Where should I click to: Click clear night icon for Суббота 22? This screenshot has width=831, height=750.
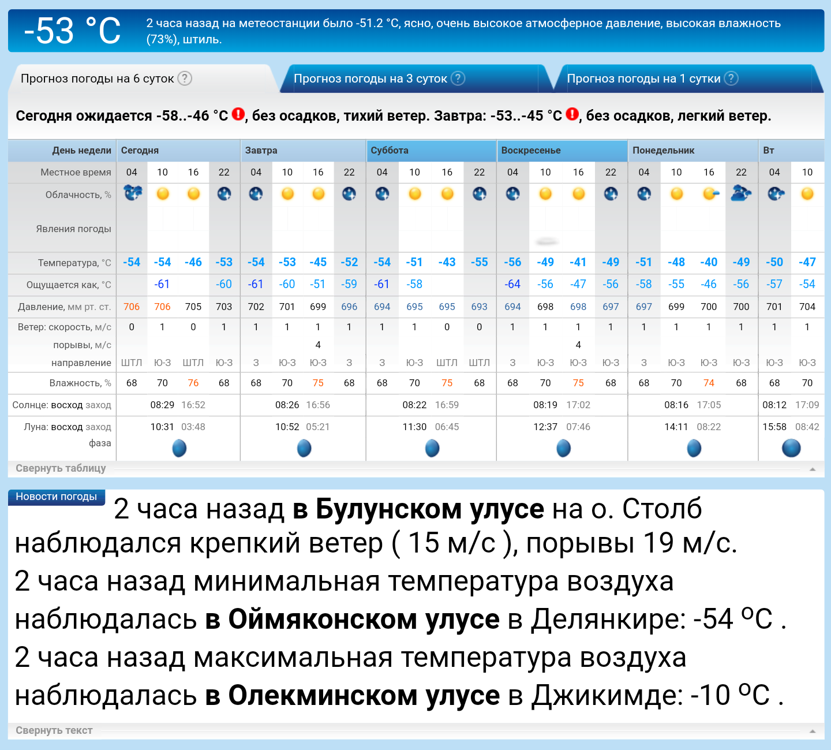(x=479, y=194)
